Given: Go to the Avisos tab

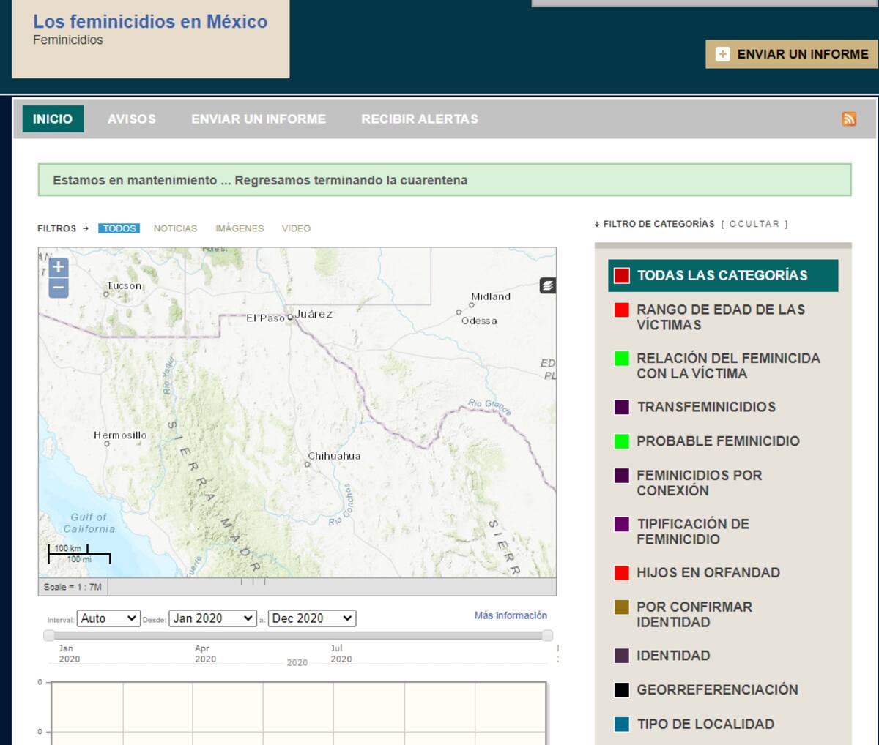Looking at the screenshot, I should click(x=132, y=119).
